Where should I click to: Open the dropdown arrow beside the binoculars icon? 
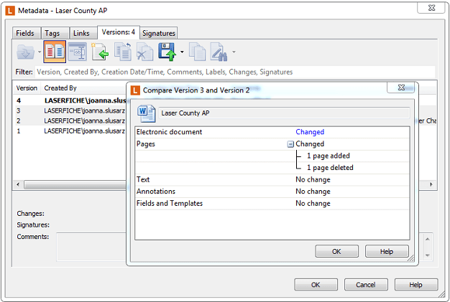pyautogui.click(x=234, y=52)
